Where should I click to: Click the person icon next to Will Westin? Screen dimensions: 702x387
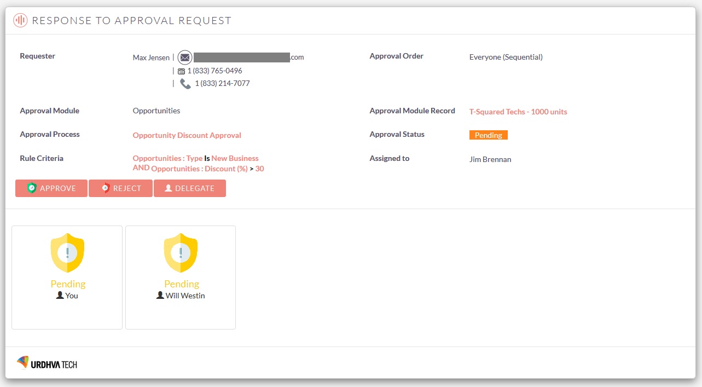[x=160, y=295]
